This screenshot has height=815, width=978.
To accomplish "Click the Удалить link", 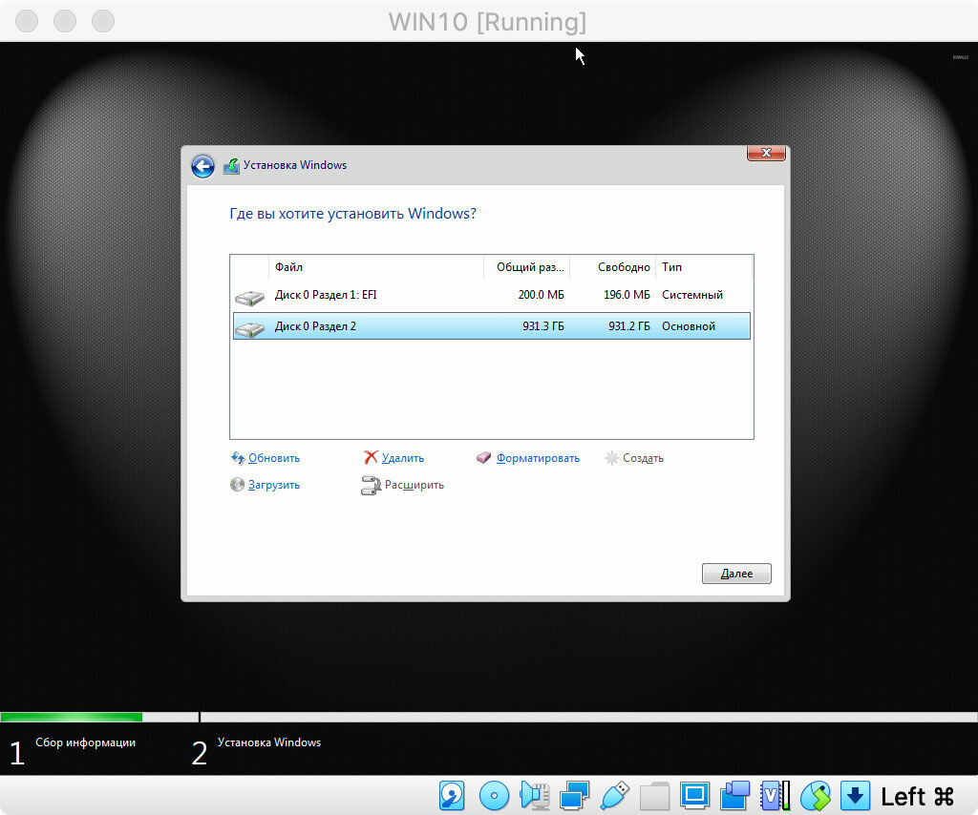I will pos(403,458).
